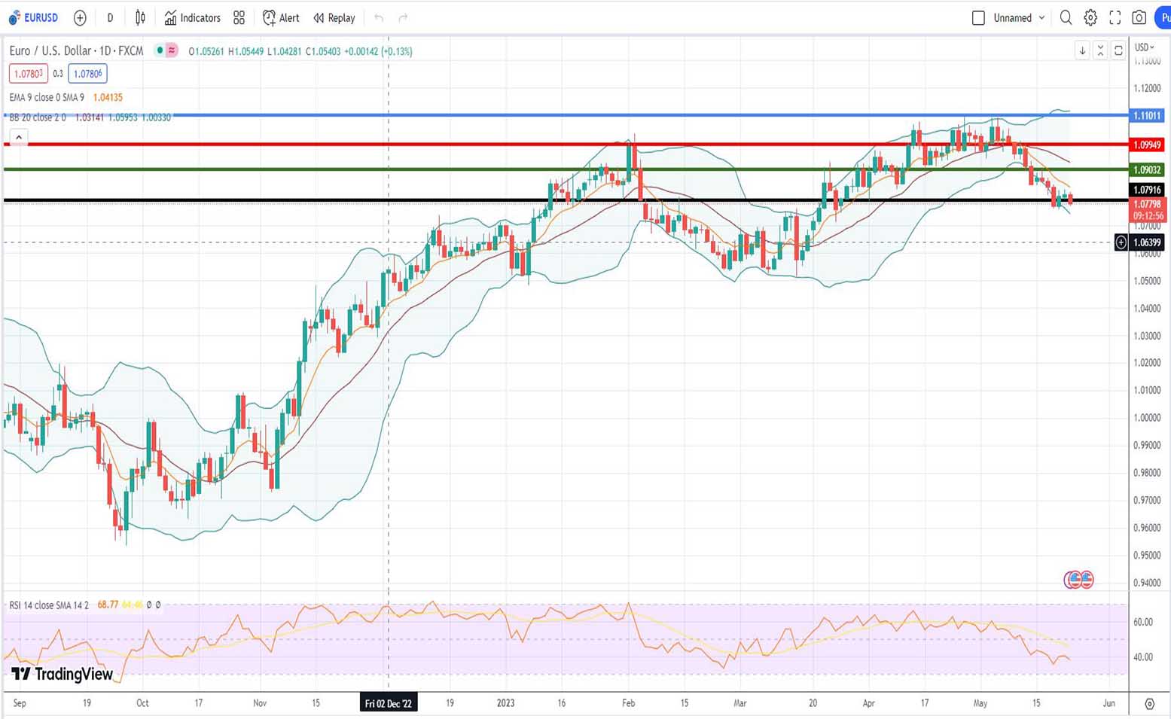The height and width of the screenshot is (719, 1171).
Task: Click the Alert button
Action: point(281,18)
